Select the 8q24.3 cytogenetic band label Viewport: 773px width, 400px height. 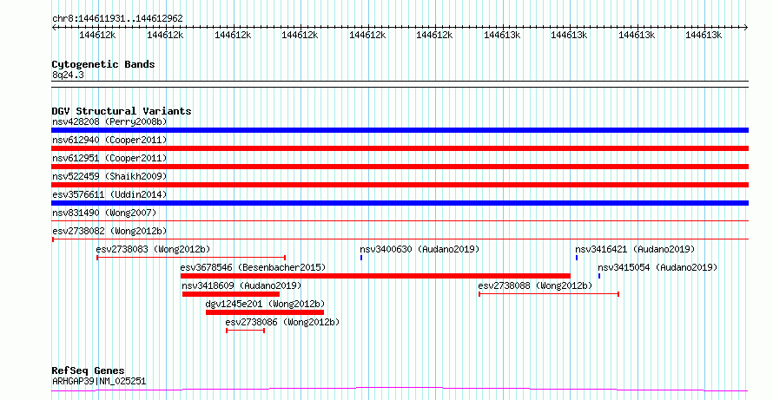[68, 75]
